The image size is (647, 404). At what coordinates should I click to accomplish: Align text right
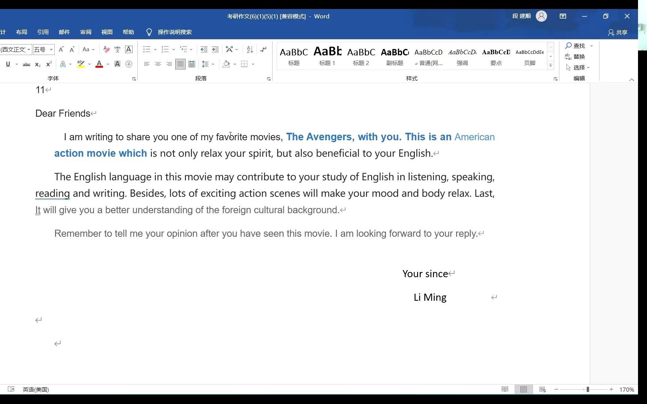pos(169,64)
